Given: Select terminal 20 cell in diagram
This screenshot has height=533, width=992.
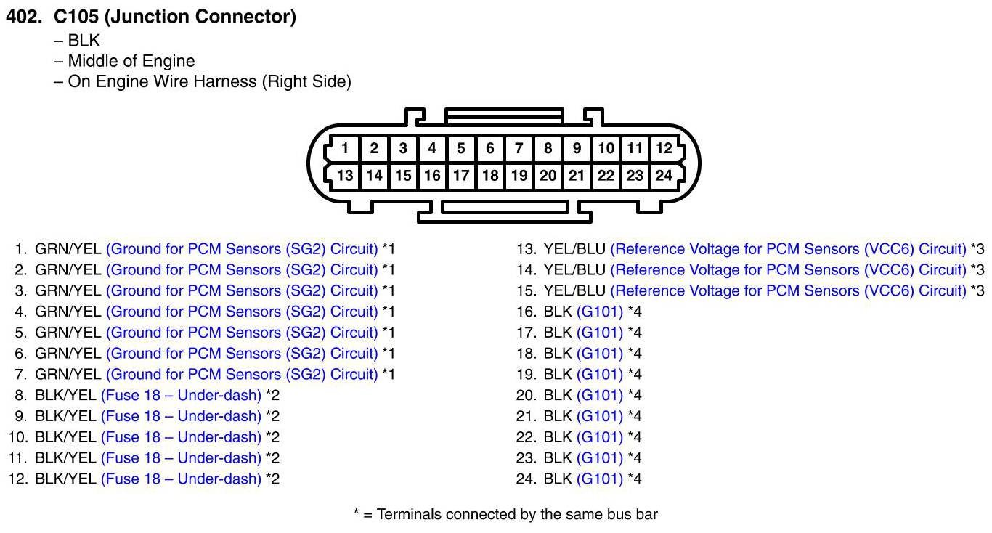Looking at the screenshot, I should (548, 175).
